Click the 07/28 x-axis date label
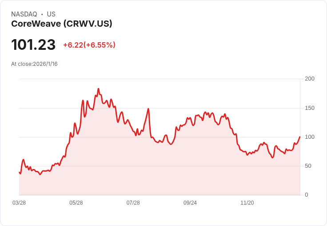Viewport: 327px width, 226px height. (133, 203)
